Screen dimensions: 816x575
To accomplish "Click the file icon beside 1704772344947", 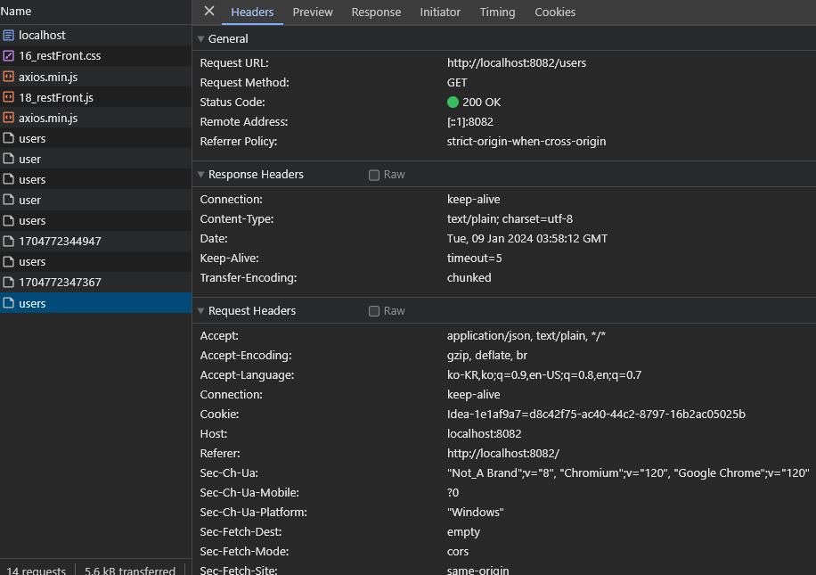I will tap(8, 242).
